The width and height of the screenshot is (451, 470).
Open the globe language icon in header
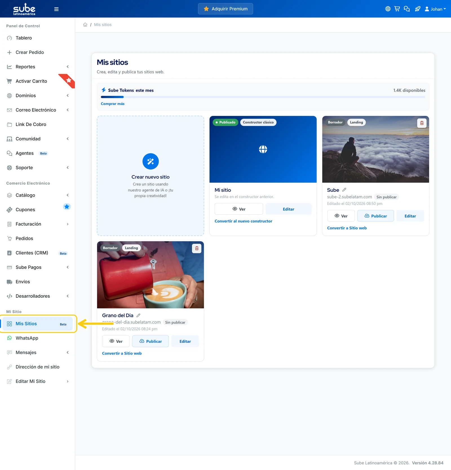[388, 9]
